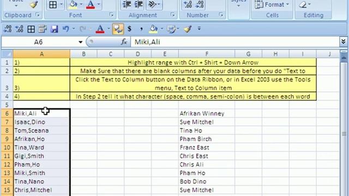Click the formula bar text Miki,Ali
This screenshot has width=349, height=196.
coord(147,42)
